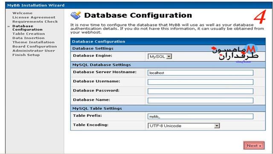Image resolution: width=273 pixels, height=154 pixels.
Task: Select License Agreement in sidebar
Action: tap(34, 17)
